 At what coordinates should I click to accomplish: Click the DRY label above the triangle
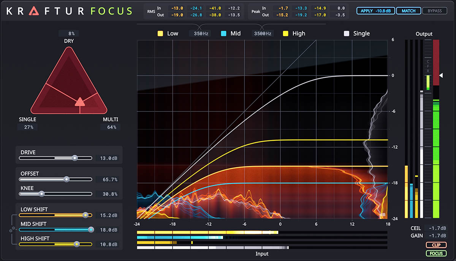pos(69,41)
